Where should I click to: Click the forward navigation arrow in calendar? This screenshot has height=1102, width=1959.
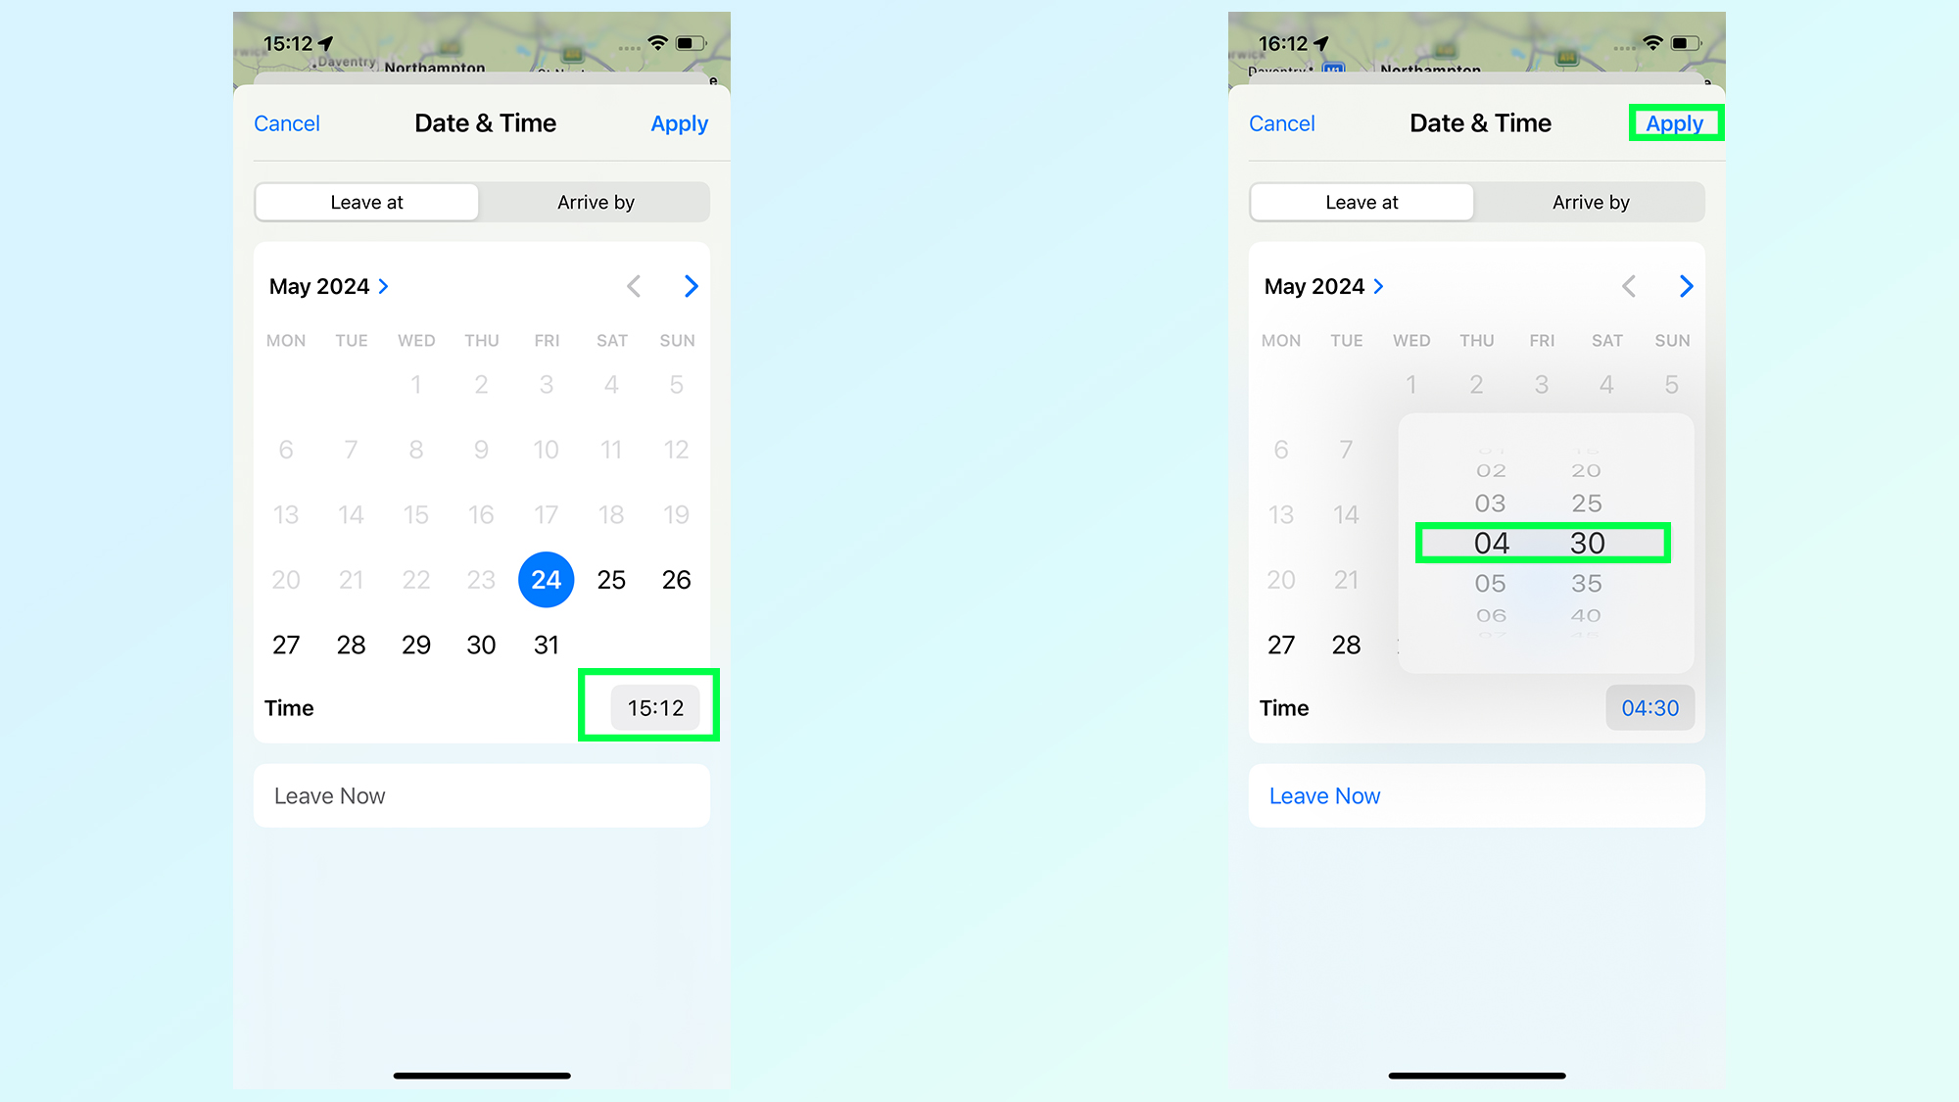point(691,285)
